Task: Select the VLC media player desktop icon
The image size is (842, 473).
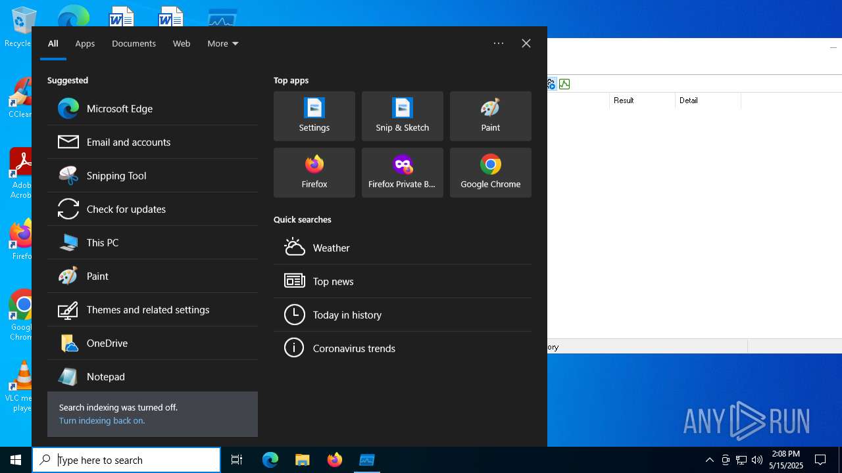Action: 20,386
